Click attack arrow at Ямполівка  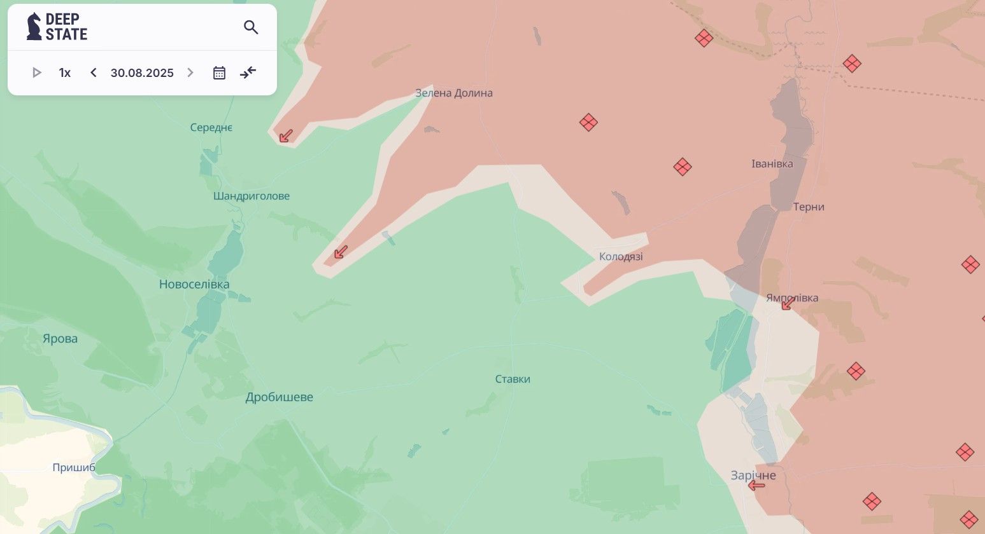[788, 303]
